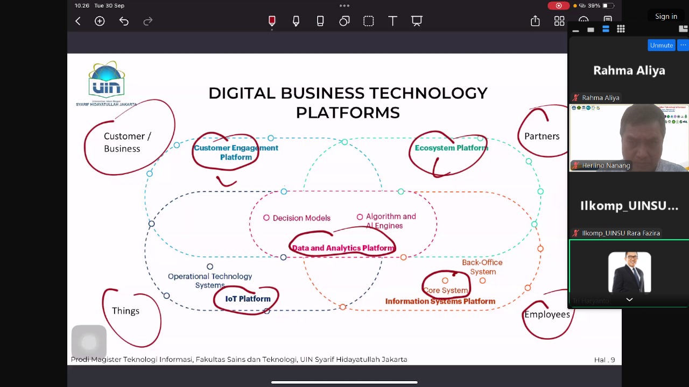Expand participant list with the down chevron
Screen dimensions: 689x387
click(629, 299)
